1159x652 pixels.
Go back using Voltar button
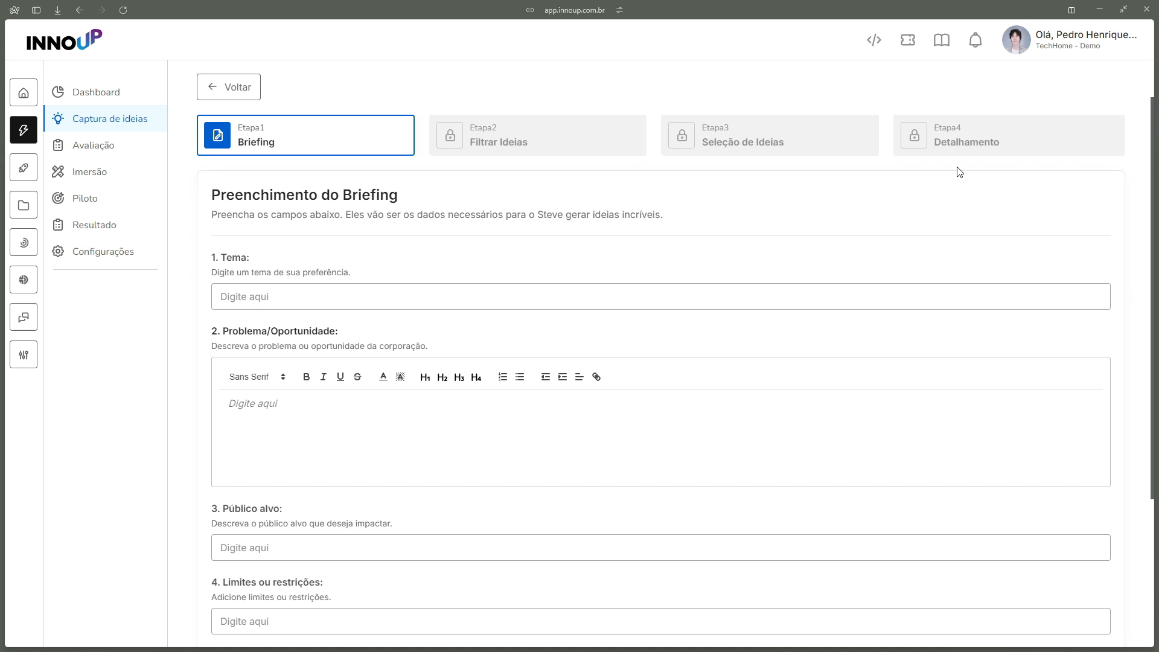(x=229, y=87)
